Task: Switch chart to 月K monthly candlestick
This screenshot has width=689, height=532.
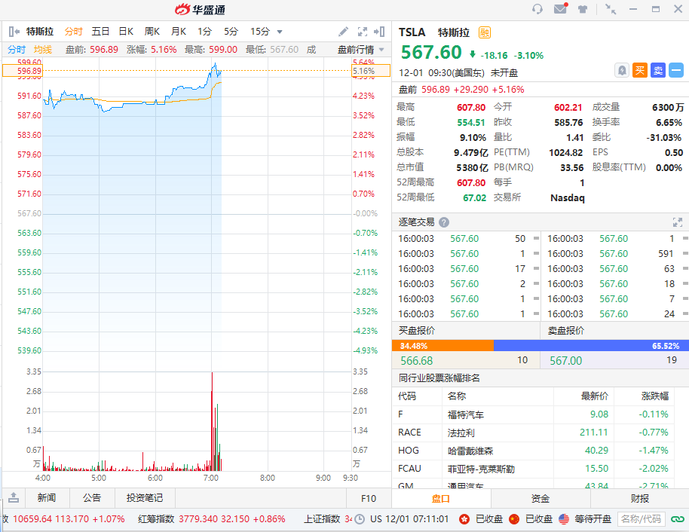Action: point(179,32)
